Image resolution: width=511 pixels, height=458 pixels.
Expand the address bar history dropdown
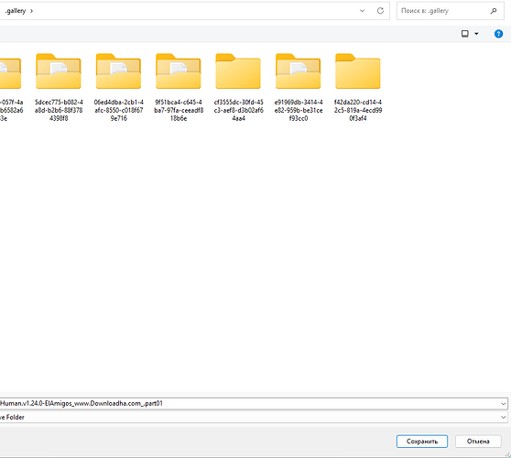[362, 11]
